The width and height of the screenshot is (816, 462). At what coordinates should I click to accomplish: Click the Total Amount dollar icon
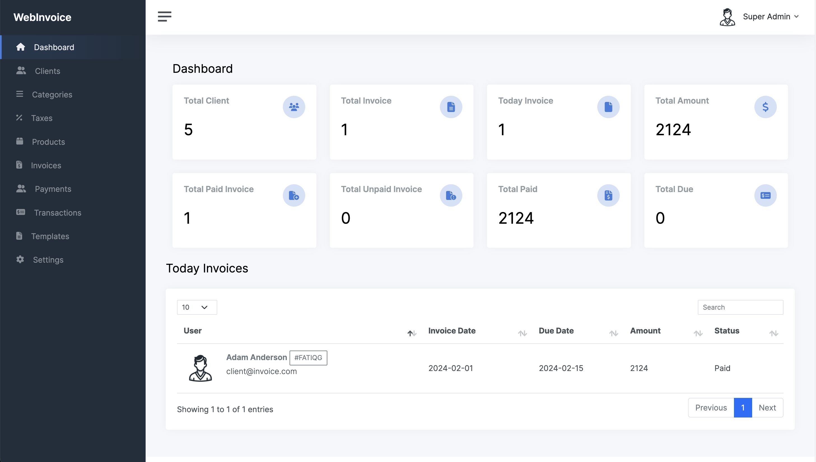(x=765, y=107)
